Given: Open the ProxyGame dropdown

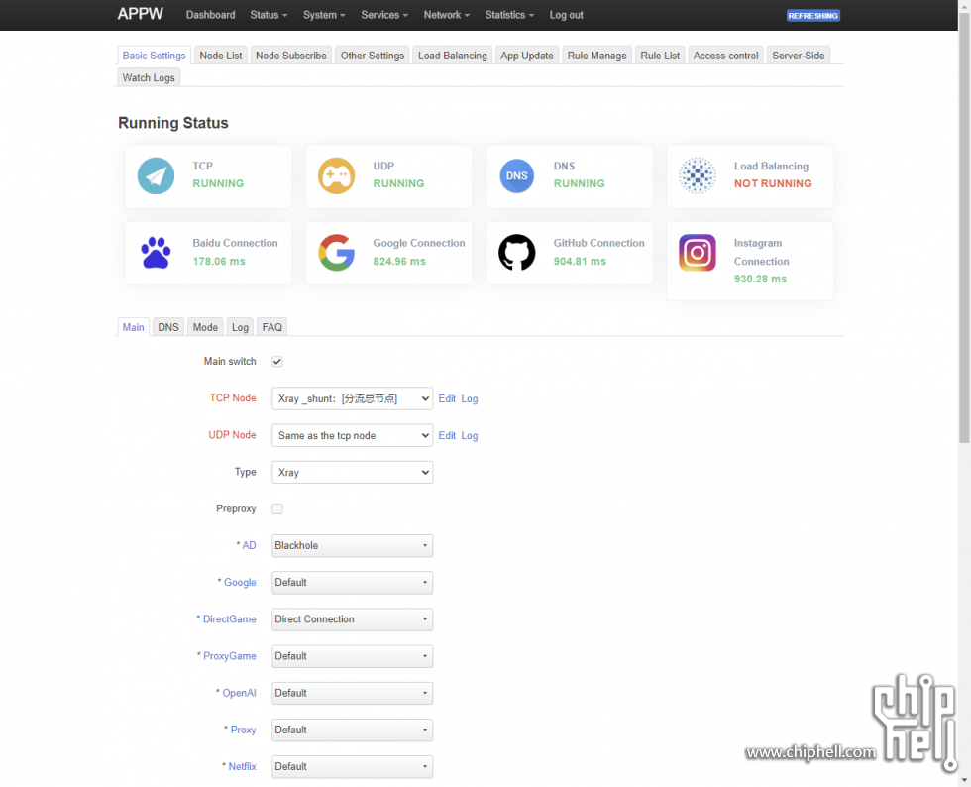Looking at the screenshot, I should pos(353,656).
